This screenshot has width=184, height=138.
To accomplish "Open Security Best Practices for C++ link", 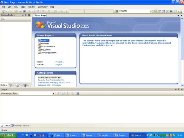I will (52, 80).
